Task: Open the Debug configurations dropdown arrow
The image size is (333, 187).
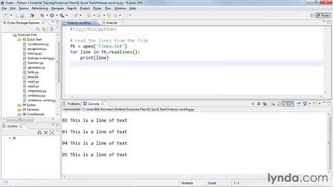Action: coord(47,16)
